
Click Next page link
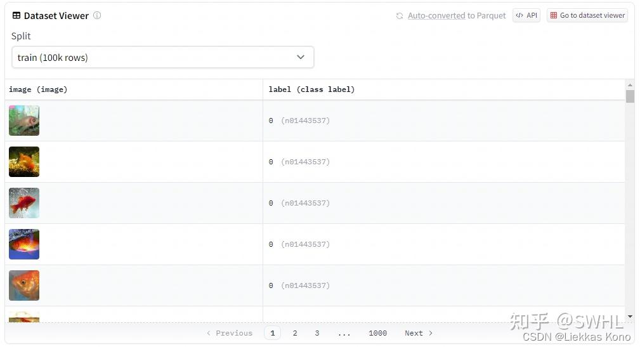click(419, 333)
